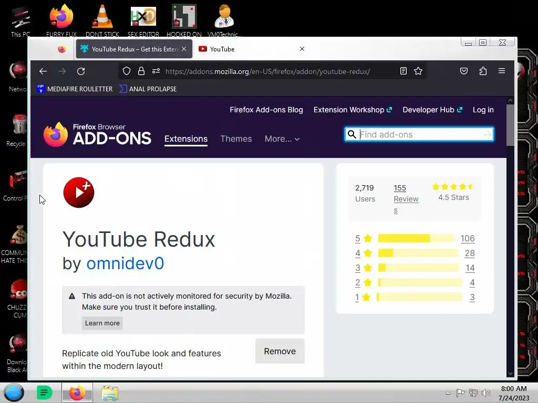Open Developer Hub link
Image resolution: width=538 pixels, height=403 pixels.
432,110
